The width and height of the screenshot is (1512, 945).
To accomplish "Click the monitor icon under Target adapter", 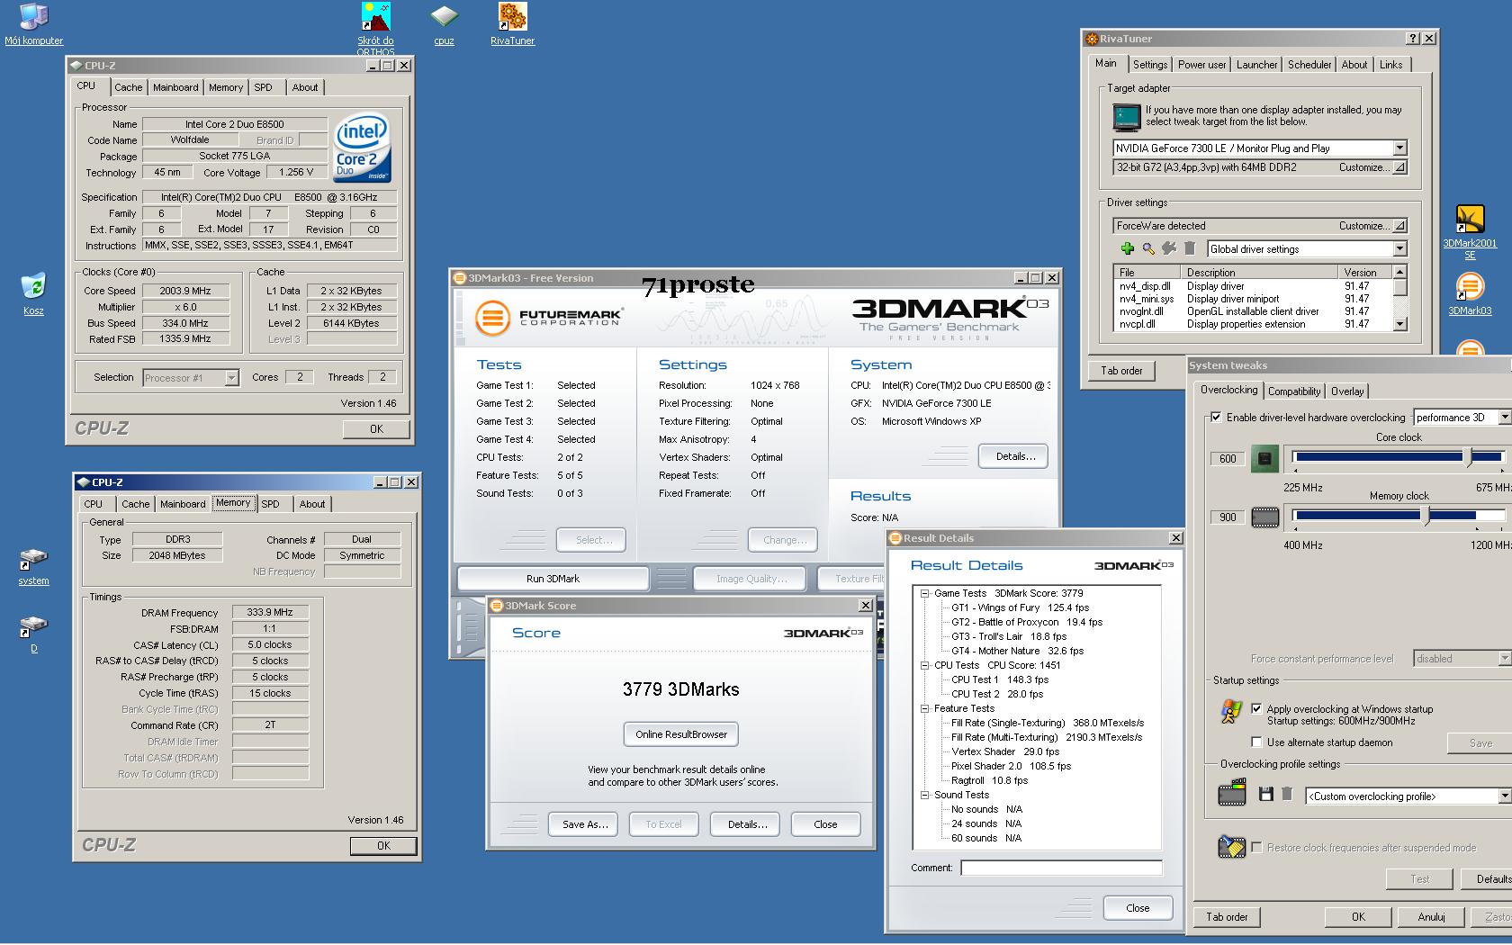I will point(1126,117).
